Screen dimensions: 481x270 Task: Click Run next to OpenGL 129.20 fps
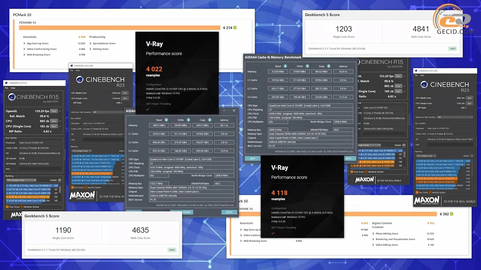point(54,111)
